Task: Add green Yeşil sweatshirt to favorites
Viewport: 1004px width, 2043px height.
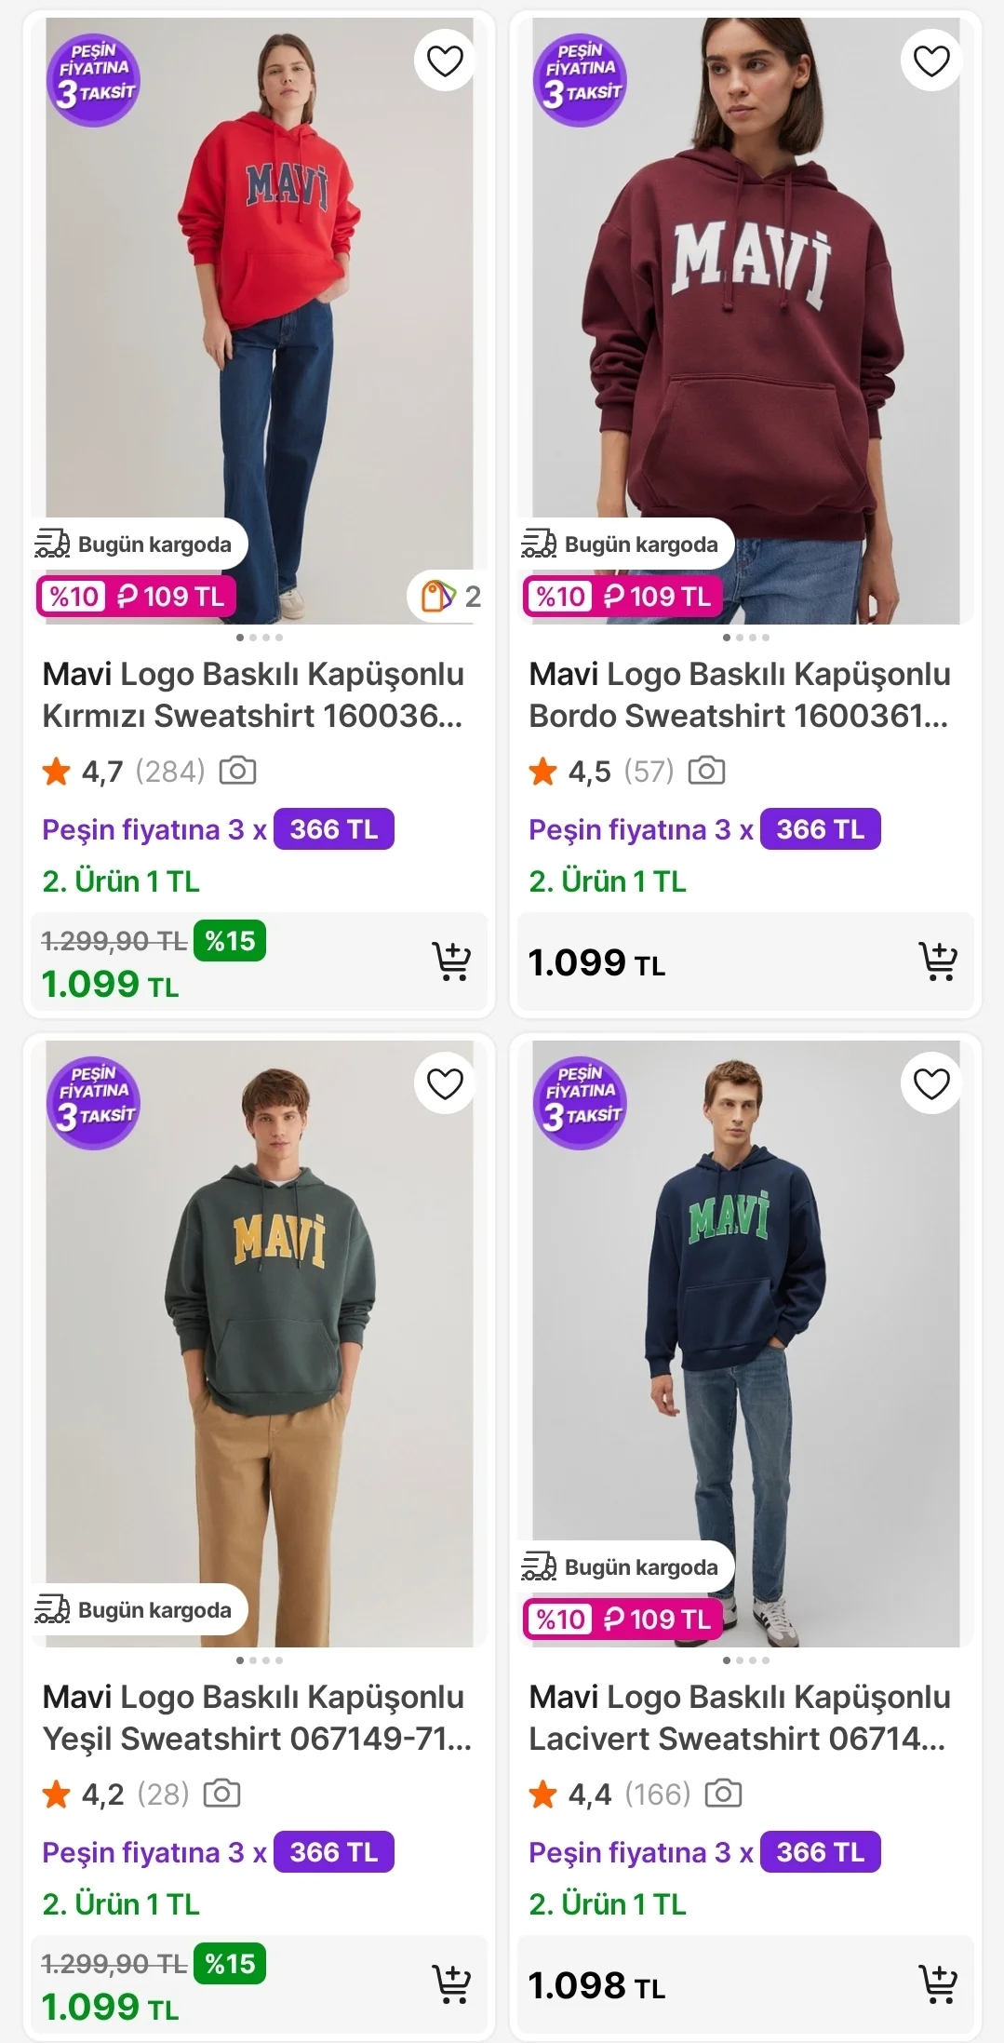Action: click(445, 1084)
